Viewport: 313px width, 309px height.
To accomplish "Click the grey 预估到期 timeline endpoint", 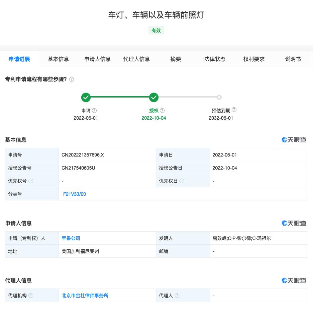I will 219,98.
